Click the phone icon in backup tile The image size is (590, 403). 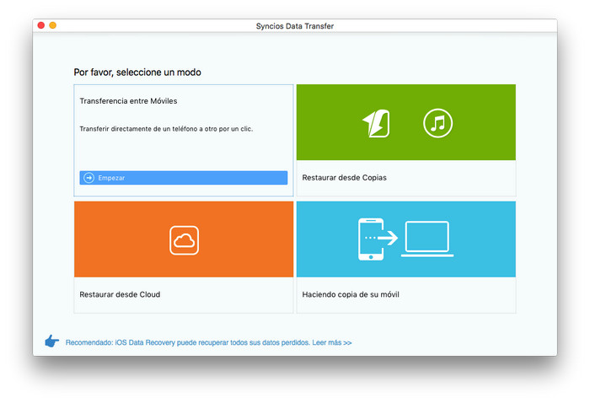(371, 239)
